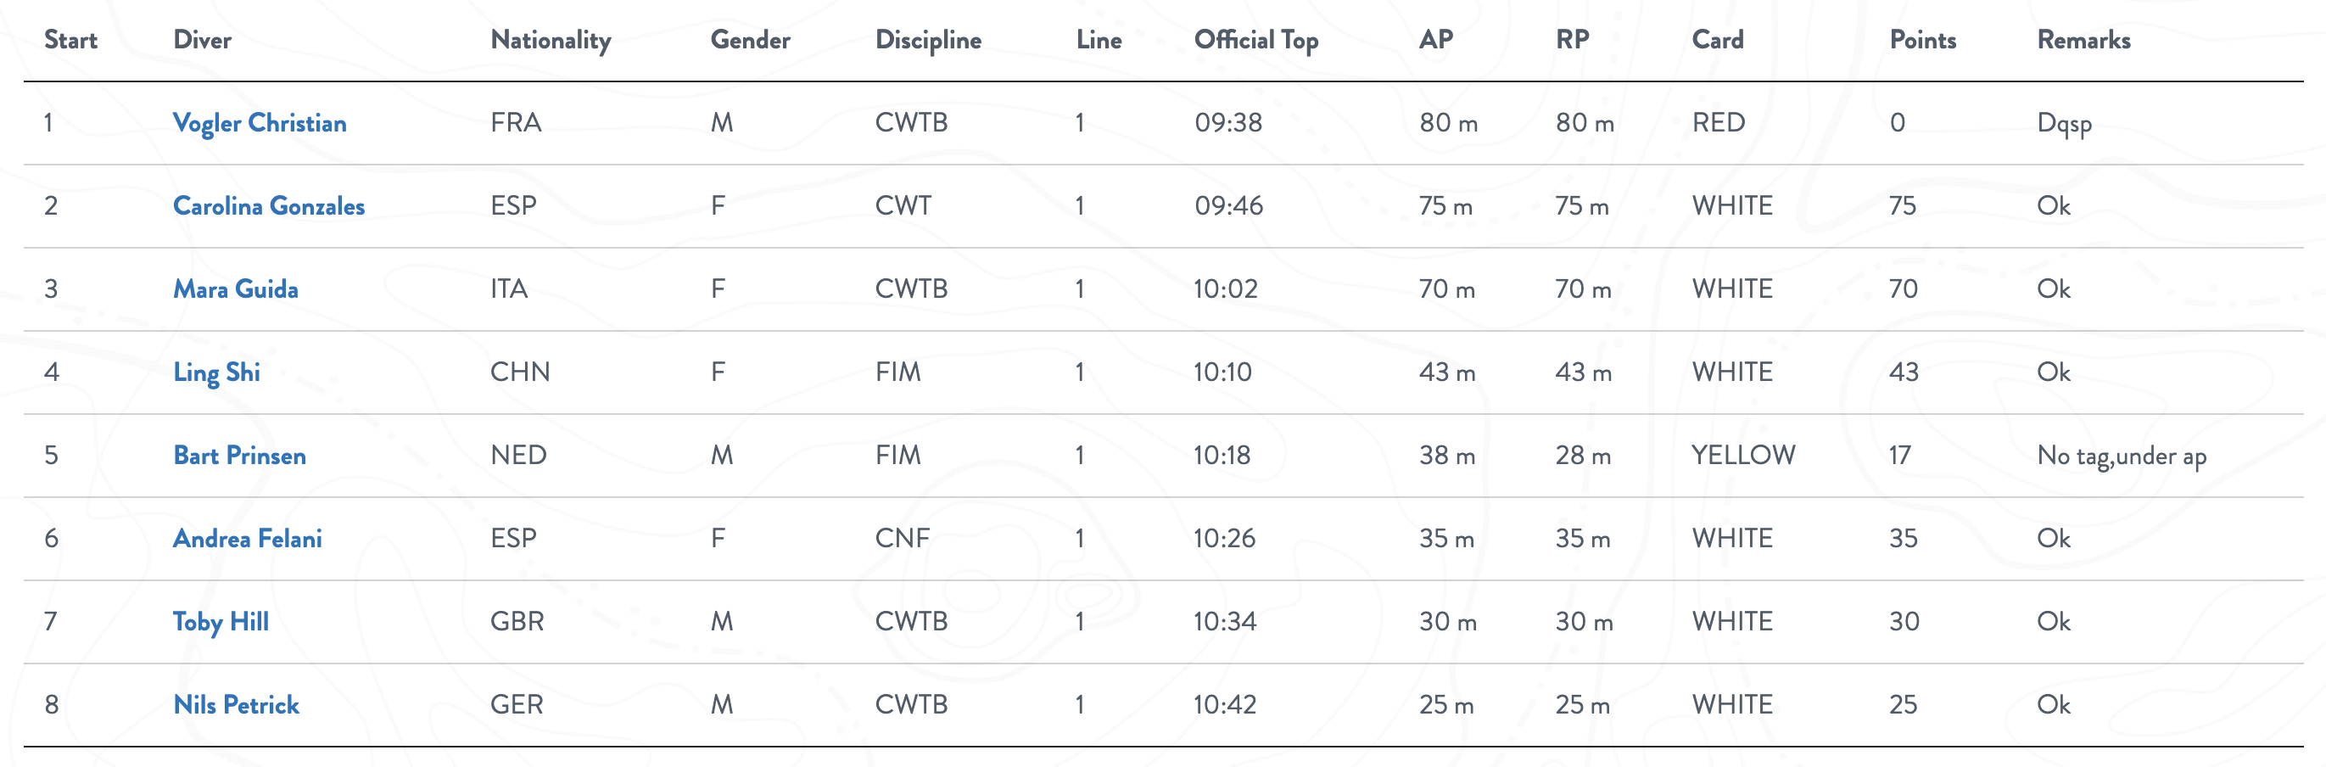Click the Nationality column header

550,40
